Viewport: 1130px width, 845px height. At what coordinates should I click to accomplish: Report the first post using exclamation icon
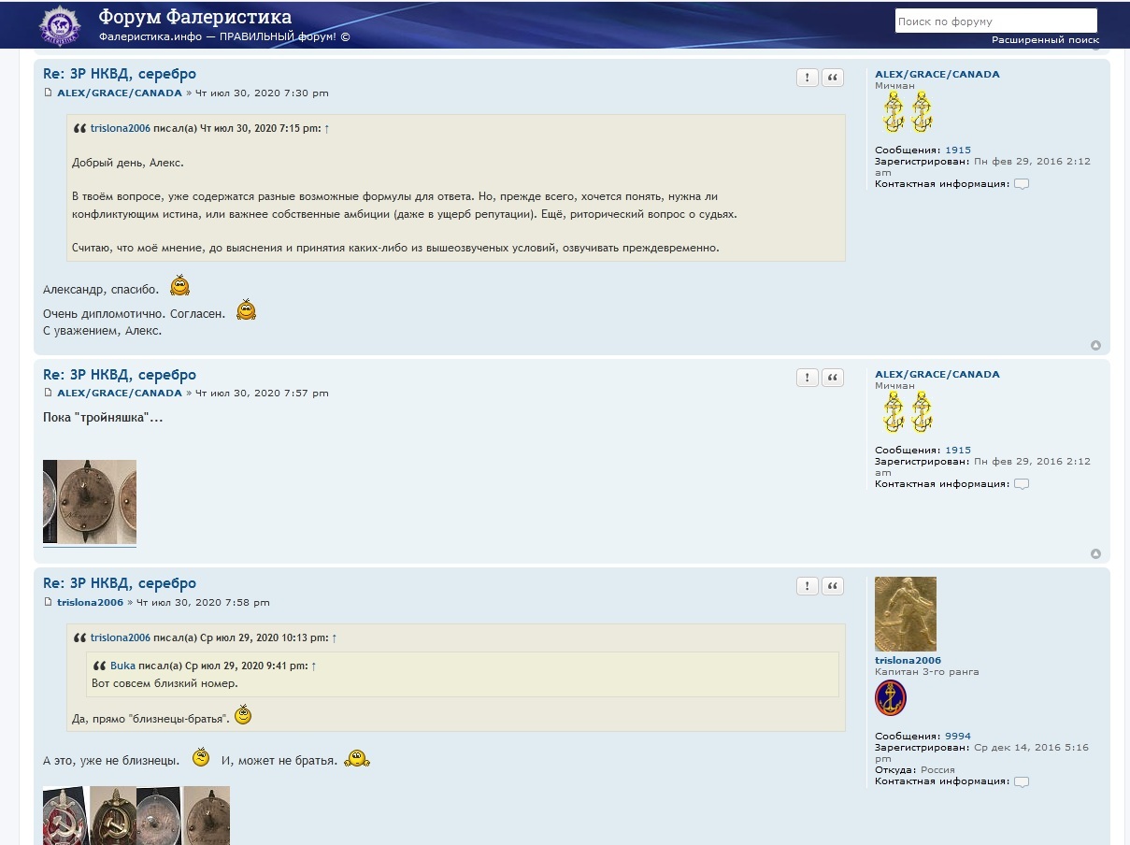tap(808, 78)
